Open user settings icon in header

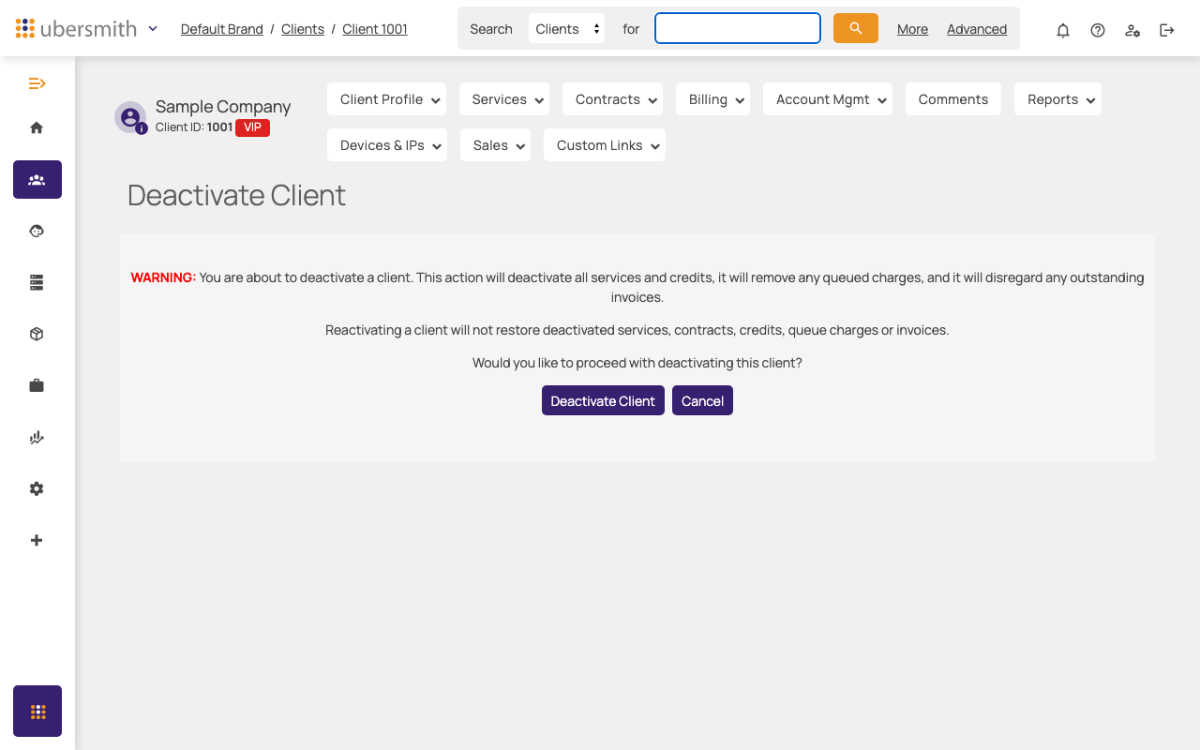point(1132,30)
